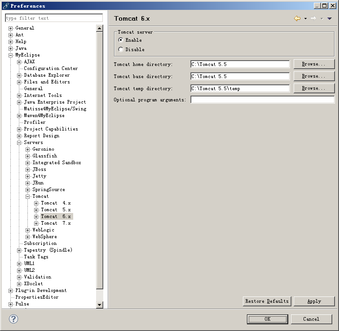Screen dimensions: 339x331
Task: Select Java Enterprise Project item
Action: point(55,102)
